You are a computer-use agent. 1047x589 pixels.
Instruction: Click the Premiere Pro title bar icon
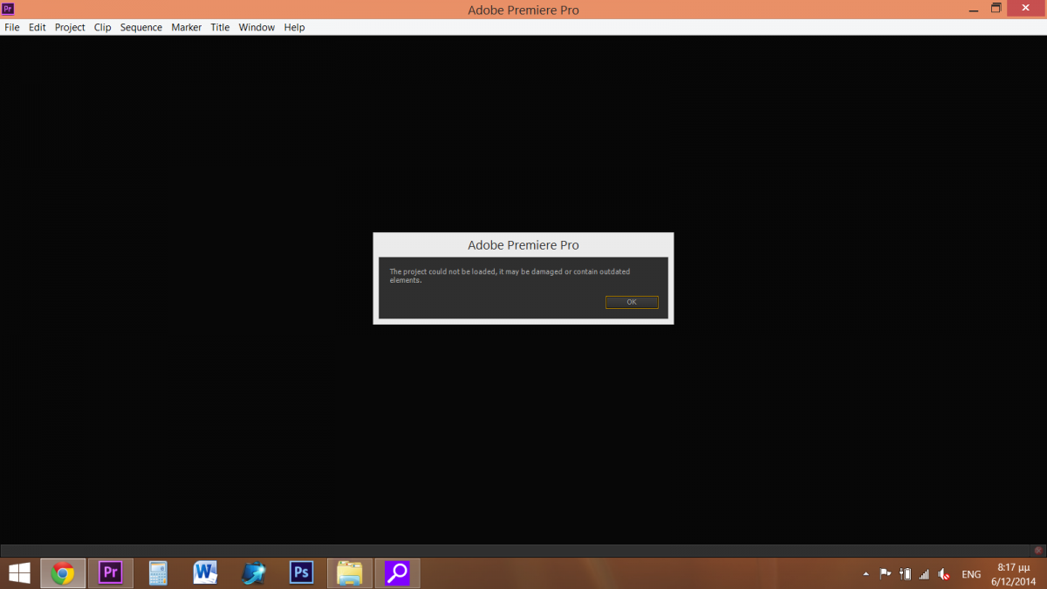tap(9, 9)
